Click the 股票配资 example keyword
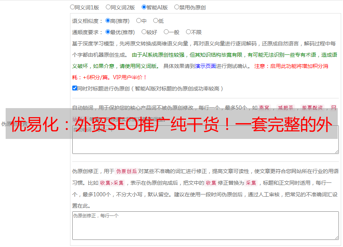The height and width of the screenshot is (247, 343). click(313, 108)
